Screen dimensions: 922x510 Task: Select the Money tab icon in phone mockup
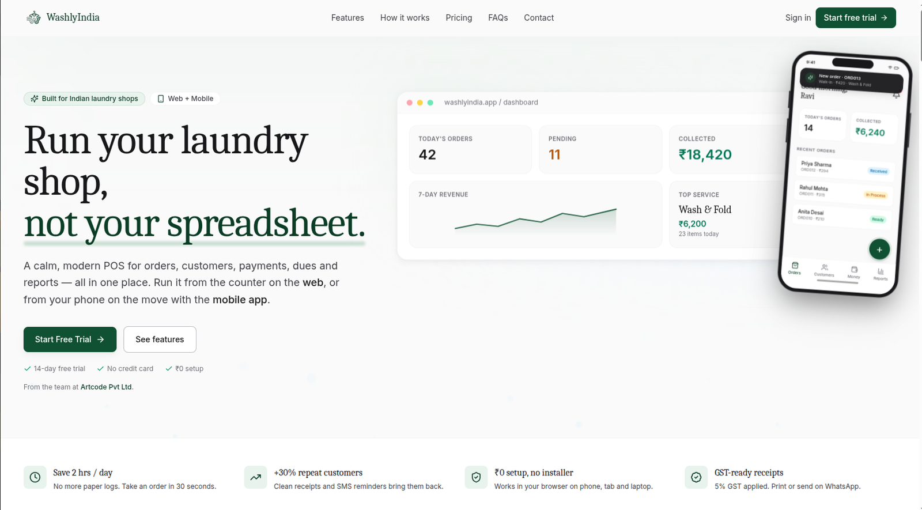[x=855, y=270]
